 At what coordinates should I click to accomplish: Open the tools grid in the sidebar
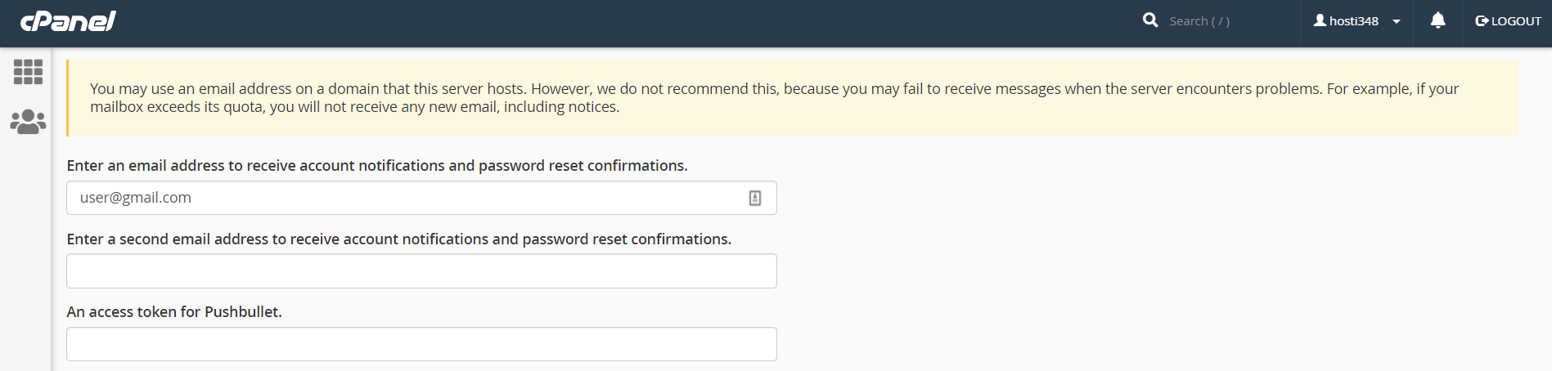point(28,72)
